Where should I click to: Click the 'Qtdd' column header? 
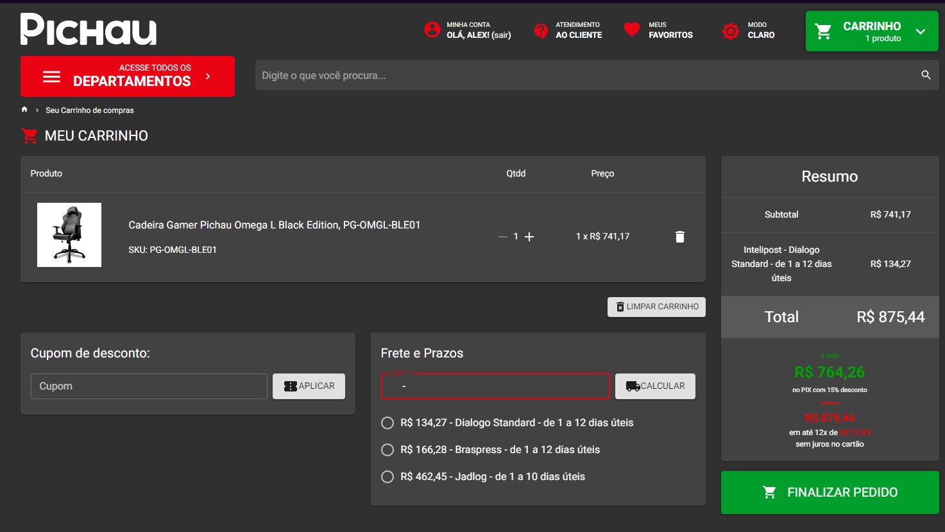(516, 173)
